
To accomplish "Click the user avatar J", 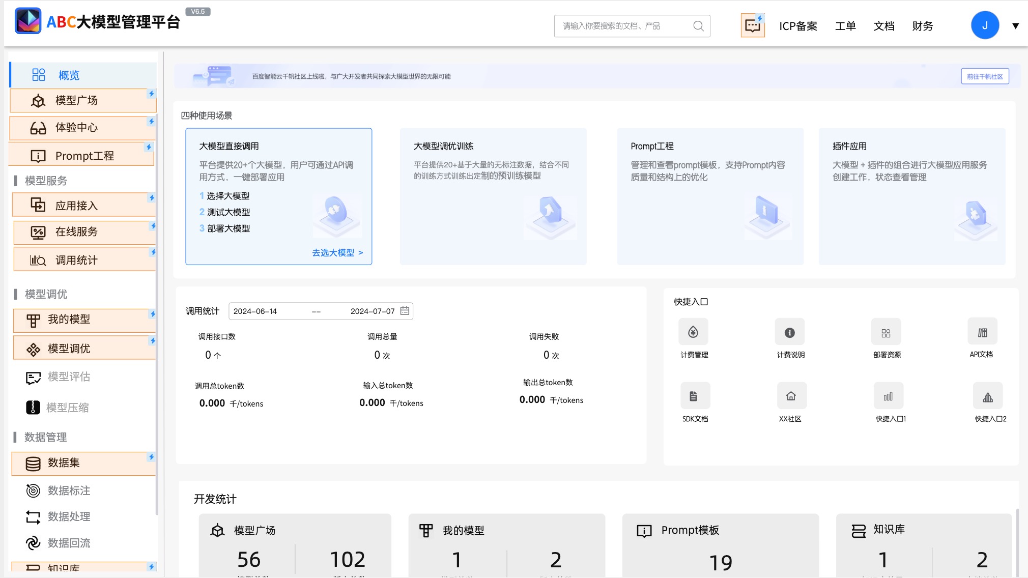I will (985, 25).
